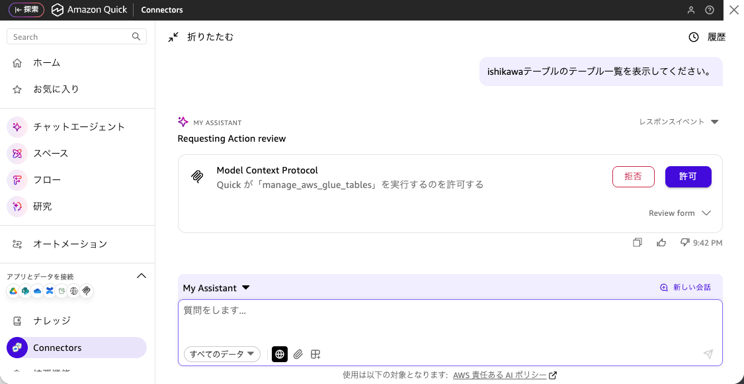Click the OneDrive cloud connector icon
Image resolution: width=744 pixels, height=384 pixels.
[38, 291]
